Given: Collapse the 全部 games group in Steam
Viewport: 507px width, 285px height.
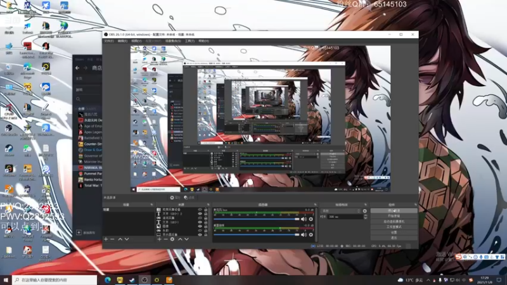Looking at the screenshot, I should tap(75, 108).
